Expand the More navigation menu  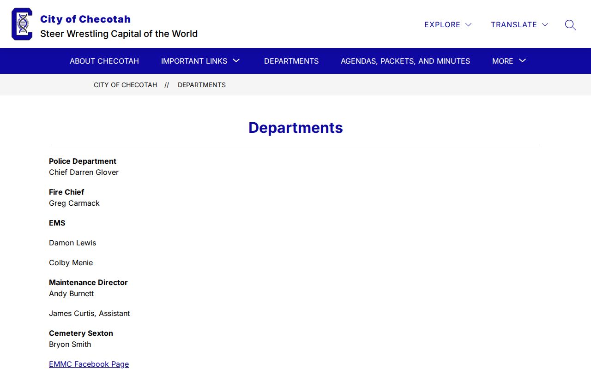(x=509, y=61)
